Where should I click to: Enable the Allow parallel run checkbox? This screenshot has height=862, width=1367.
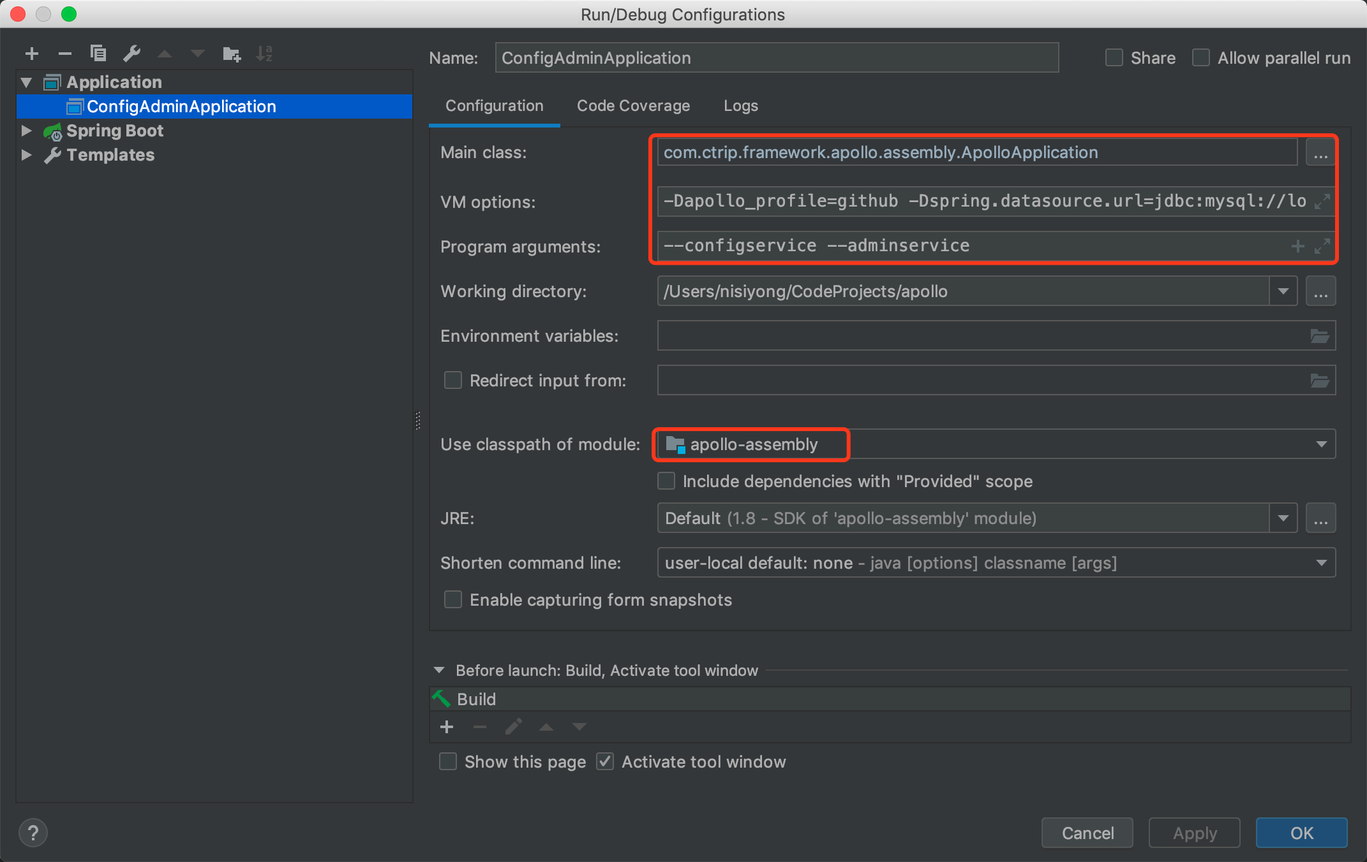1201,57
